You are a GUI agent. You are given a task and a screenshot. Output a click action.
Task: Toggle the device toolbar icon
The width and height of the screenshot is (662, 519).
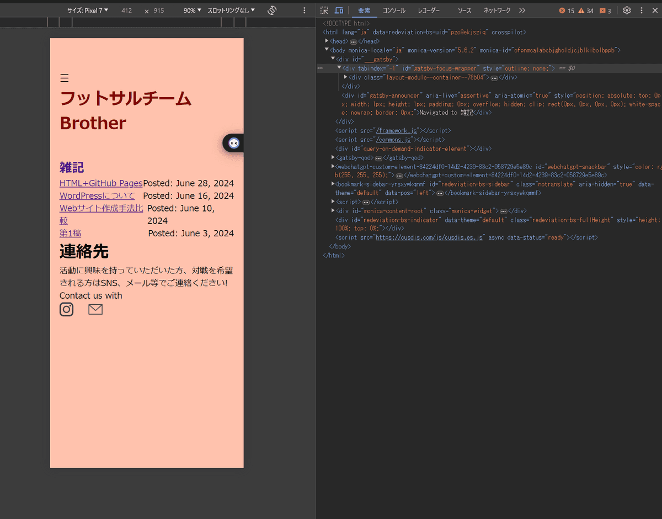click(339, 10)
